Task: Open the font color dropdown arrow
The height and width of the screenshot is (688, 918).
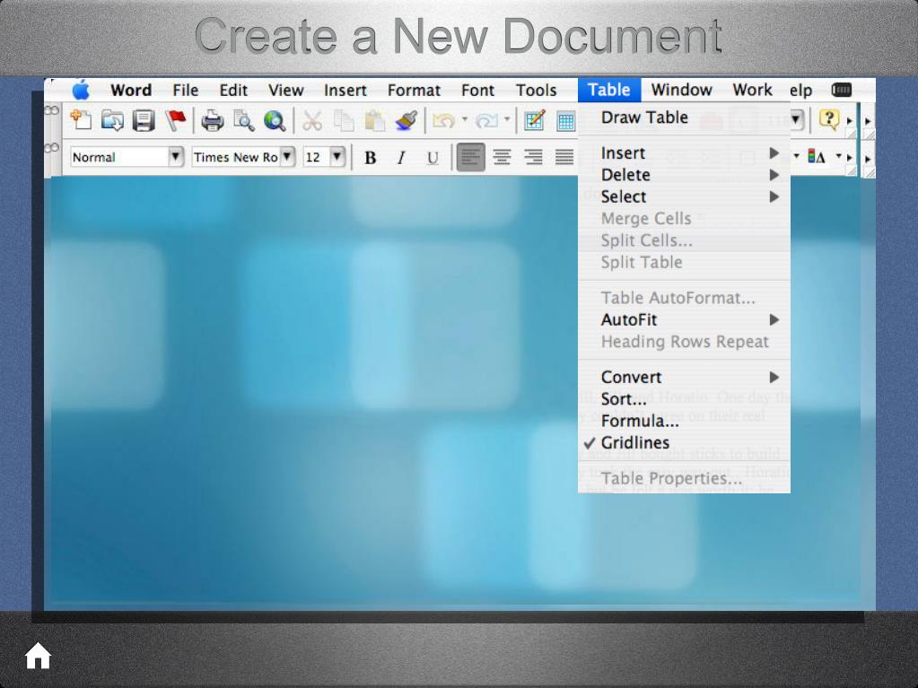Action: point(839,155)
